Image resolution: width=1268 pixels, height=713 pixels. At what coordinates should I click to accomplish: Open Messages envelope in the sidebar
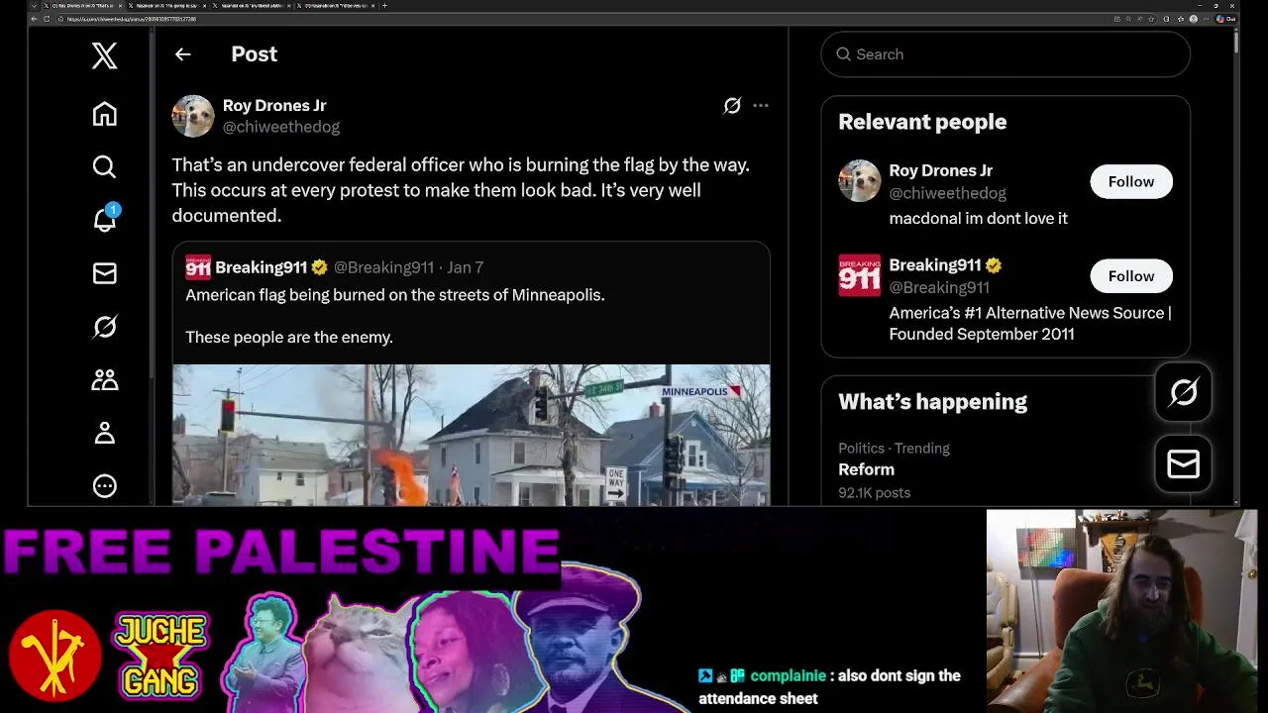point(104,273)
